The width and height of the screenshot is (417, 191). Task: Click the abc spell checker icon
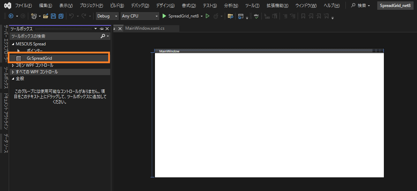click(x=256, y=16)
